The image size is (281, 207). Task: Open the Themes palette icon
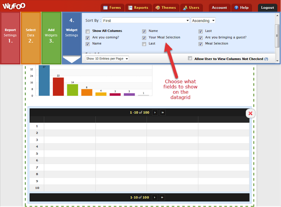tap(157, 8)
